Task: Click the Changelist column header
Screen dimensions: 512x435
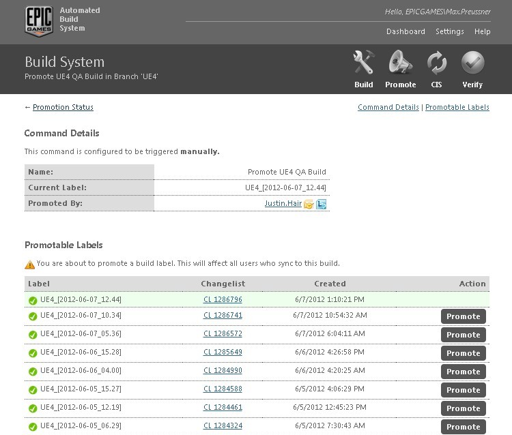Action: 223,284
